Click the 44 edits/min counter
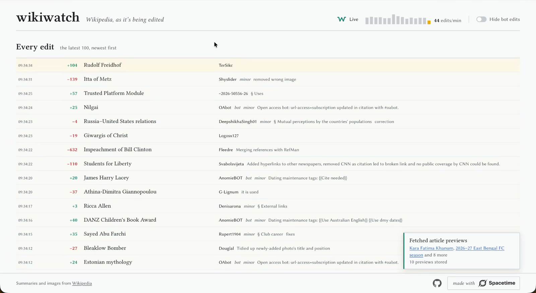The image size is (536, 293). (448, 20)
